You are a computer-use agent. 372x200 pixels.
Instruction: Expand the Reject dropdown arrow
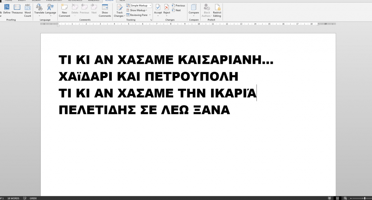[166, 16]
